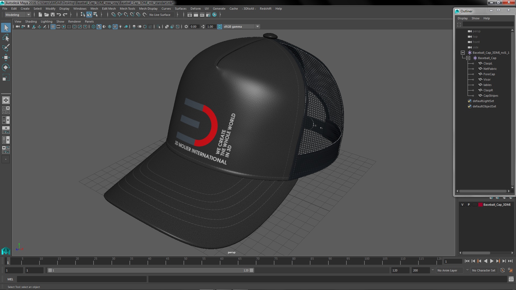Redo the last action
The height and width of the screenshot is (290, 516).
(x=65, y=15)
